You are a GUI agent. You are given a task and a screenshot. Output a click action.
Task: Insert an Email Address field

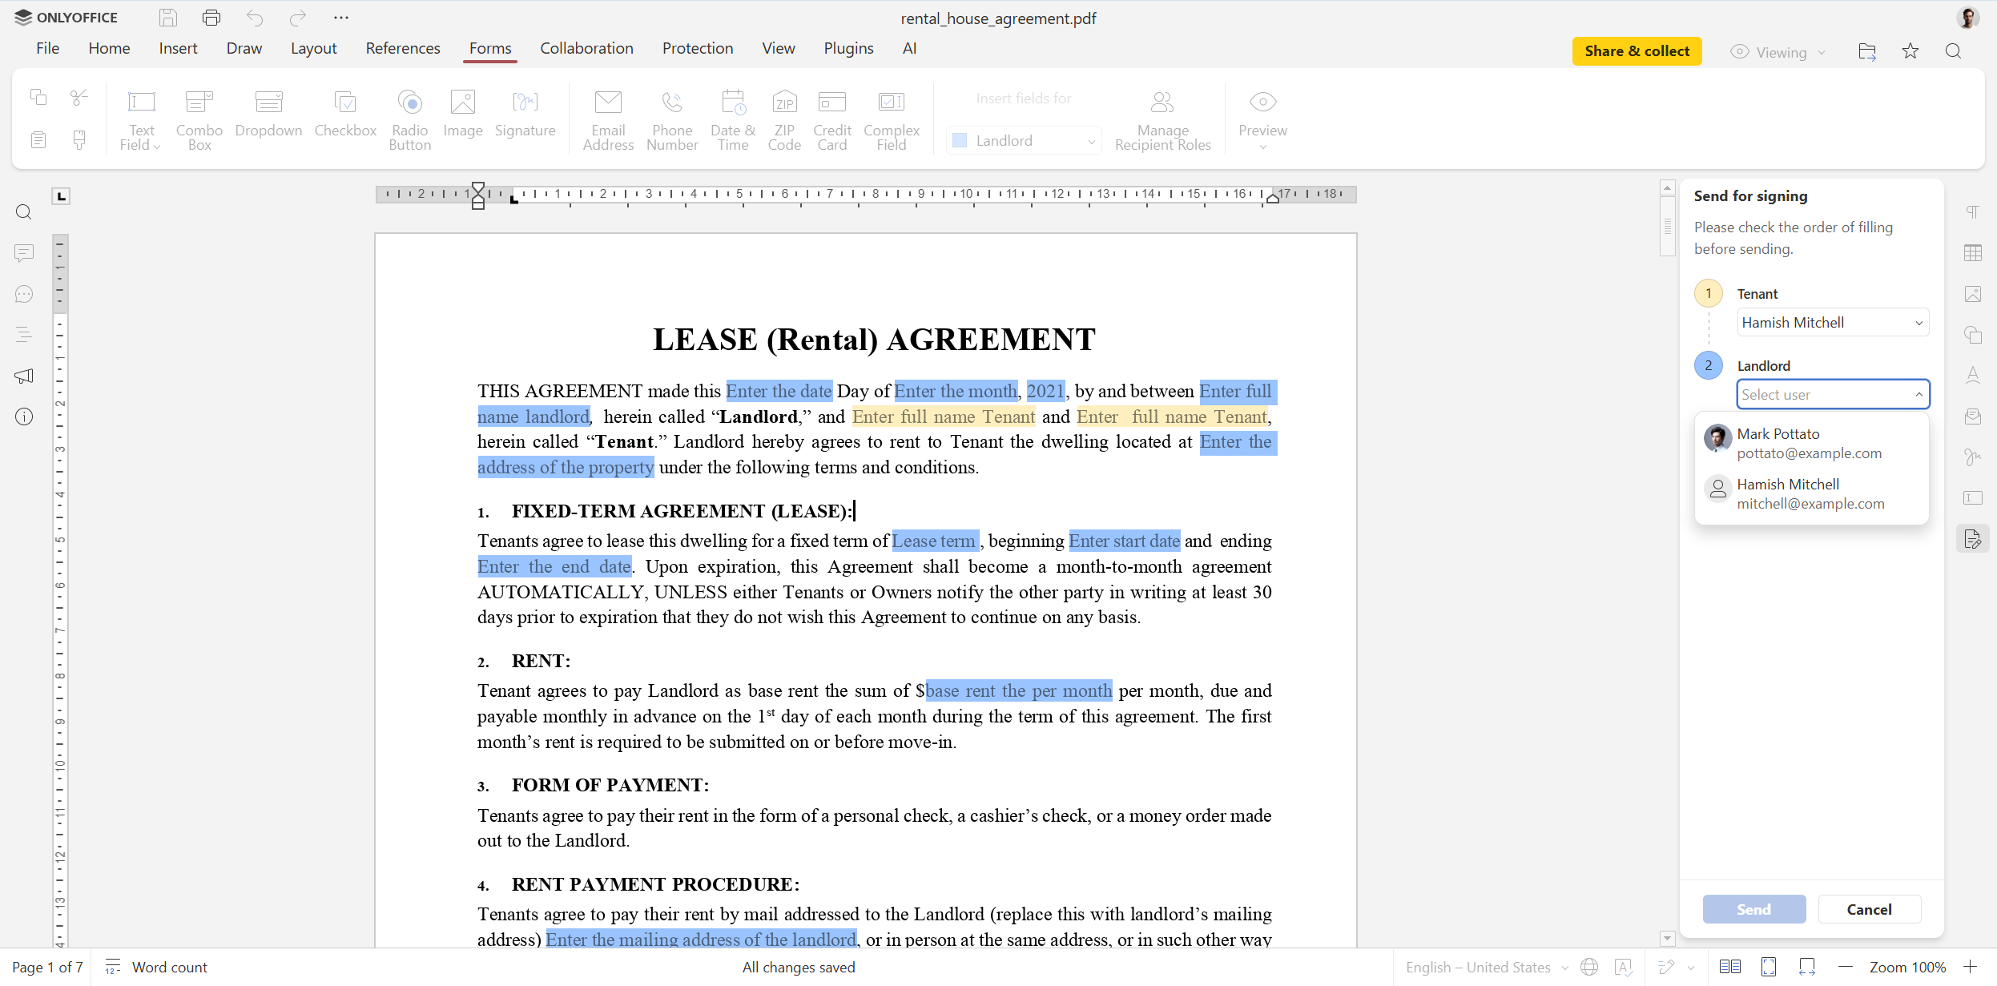click(608, 120)
